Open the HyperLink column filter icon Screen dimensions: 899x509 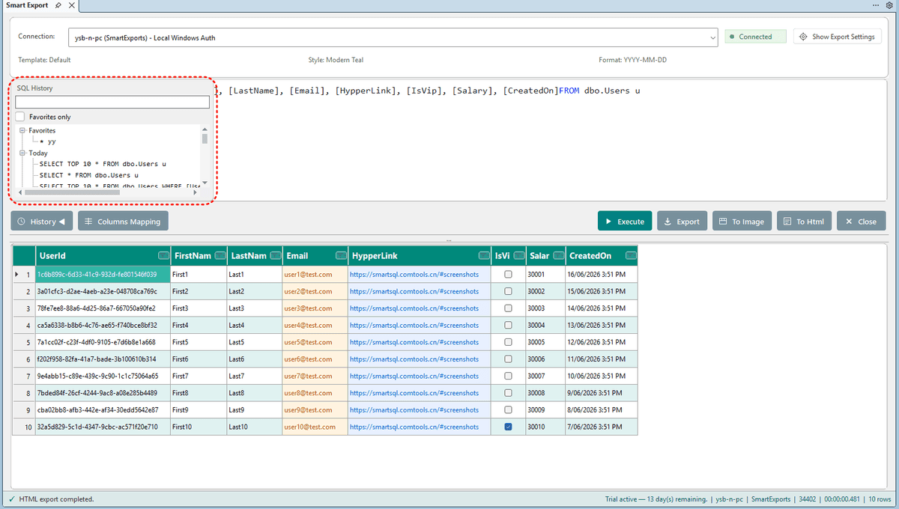[x=484, y=255]
